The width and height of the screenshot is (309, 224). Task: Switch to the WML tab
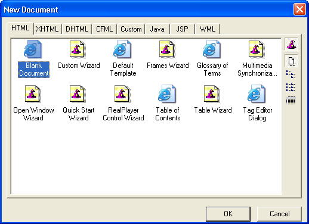coord(208,29)
